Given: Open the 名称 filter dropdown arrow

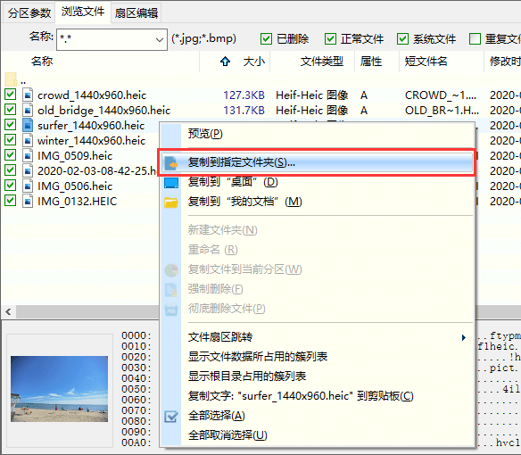Looking at the screenshot, I should [x=160, y=39].
